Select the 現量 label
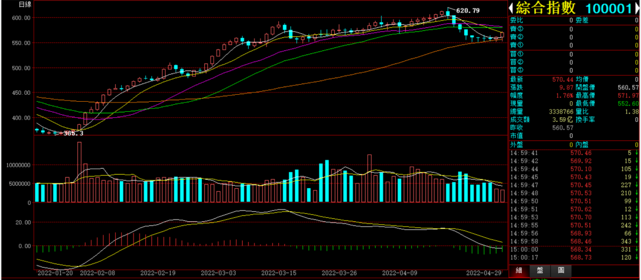 tap(516, 104)
